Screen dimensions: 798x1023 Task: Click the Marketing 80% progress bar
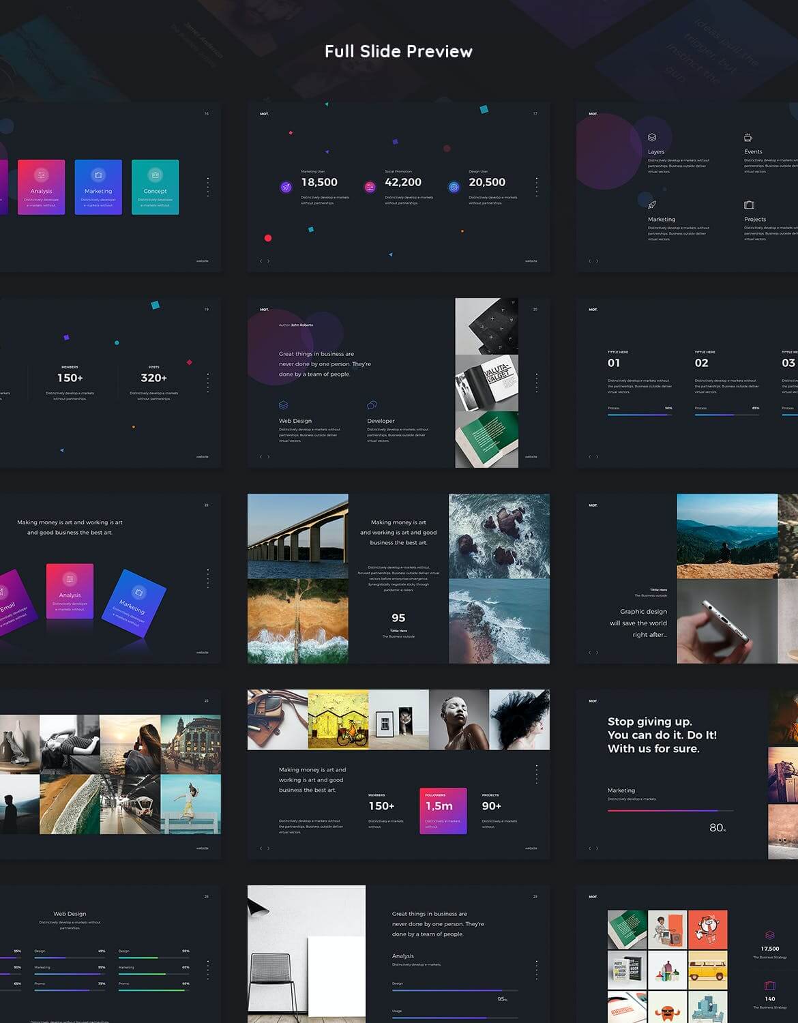point(670,810)
